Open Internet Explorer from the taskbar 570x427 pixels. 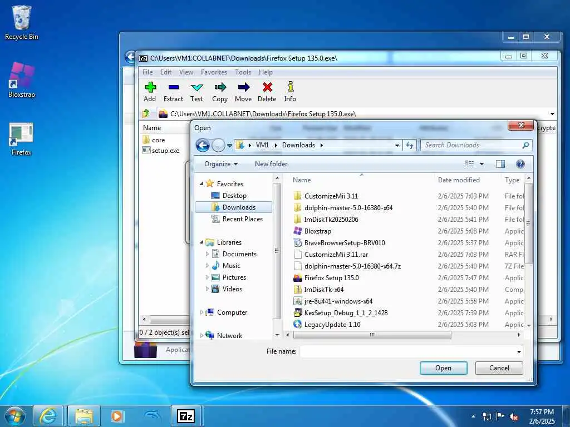click(48, 416)
